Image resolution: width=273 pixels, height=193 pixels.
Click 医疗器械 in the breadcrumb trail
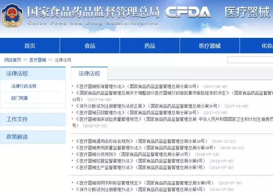point(38,60)
